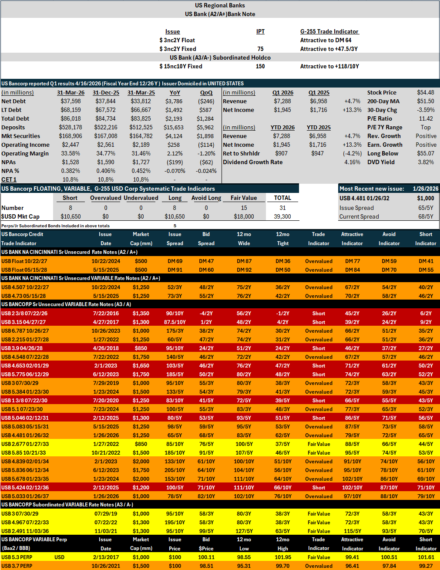
Task: Select the IPT column header
Action: tap(260, 31)
